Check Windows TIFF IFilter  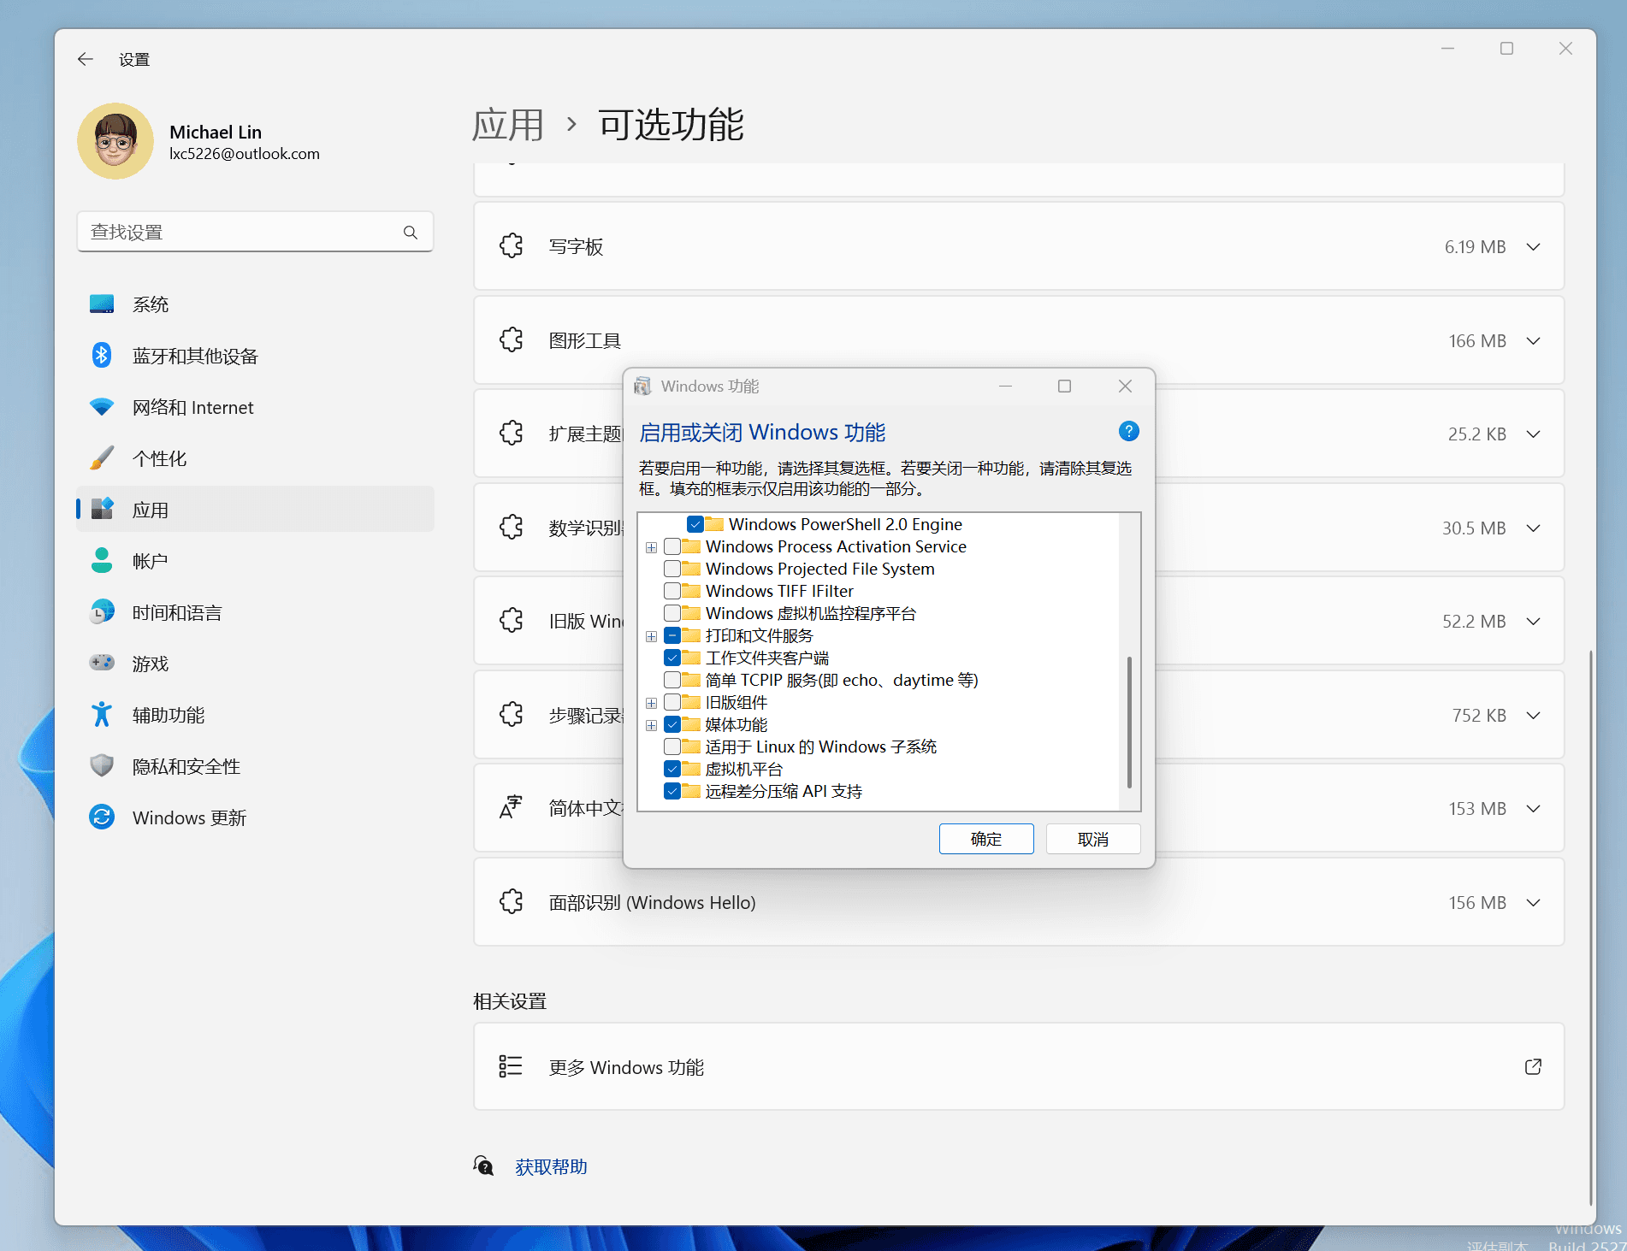point(672,591)
